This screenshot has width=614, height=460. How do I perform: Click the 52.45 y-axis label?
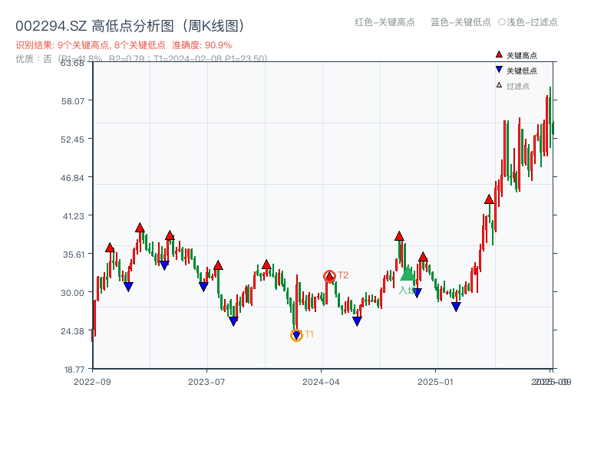pos(72,140)
